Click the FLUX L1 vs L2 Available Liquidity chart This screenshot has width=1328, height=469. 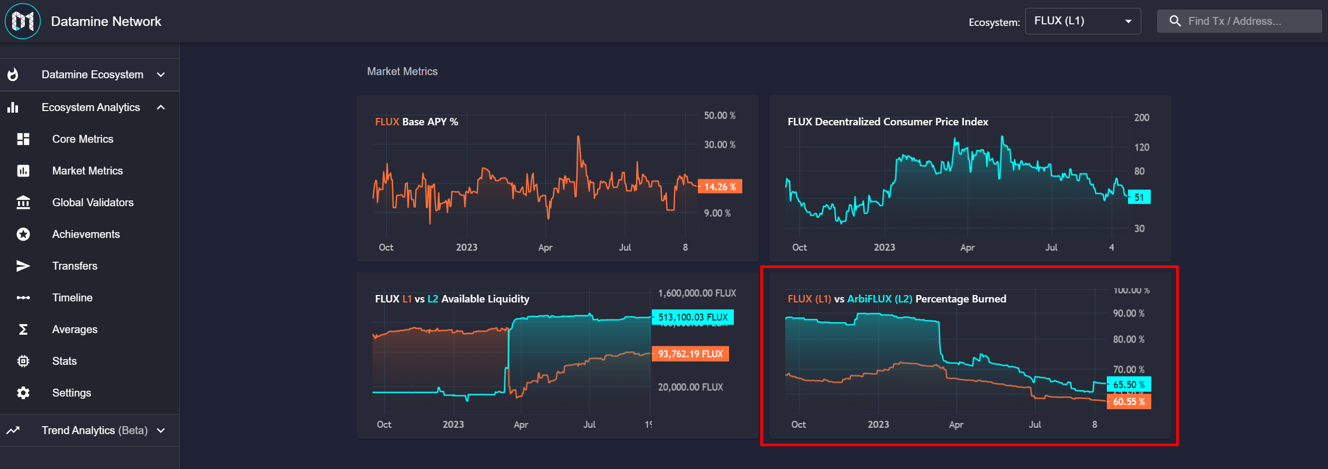click(x=557, y=355)
